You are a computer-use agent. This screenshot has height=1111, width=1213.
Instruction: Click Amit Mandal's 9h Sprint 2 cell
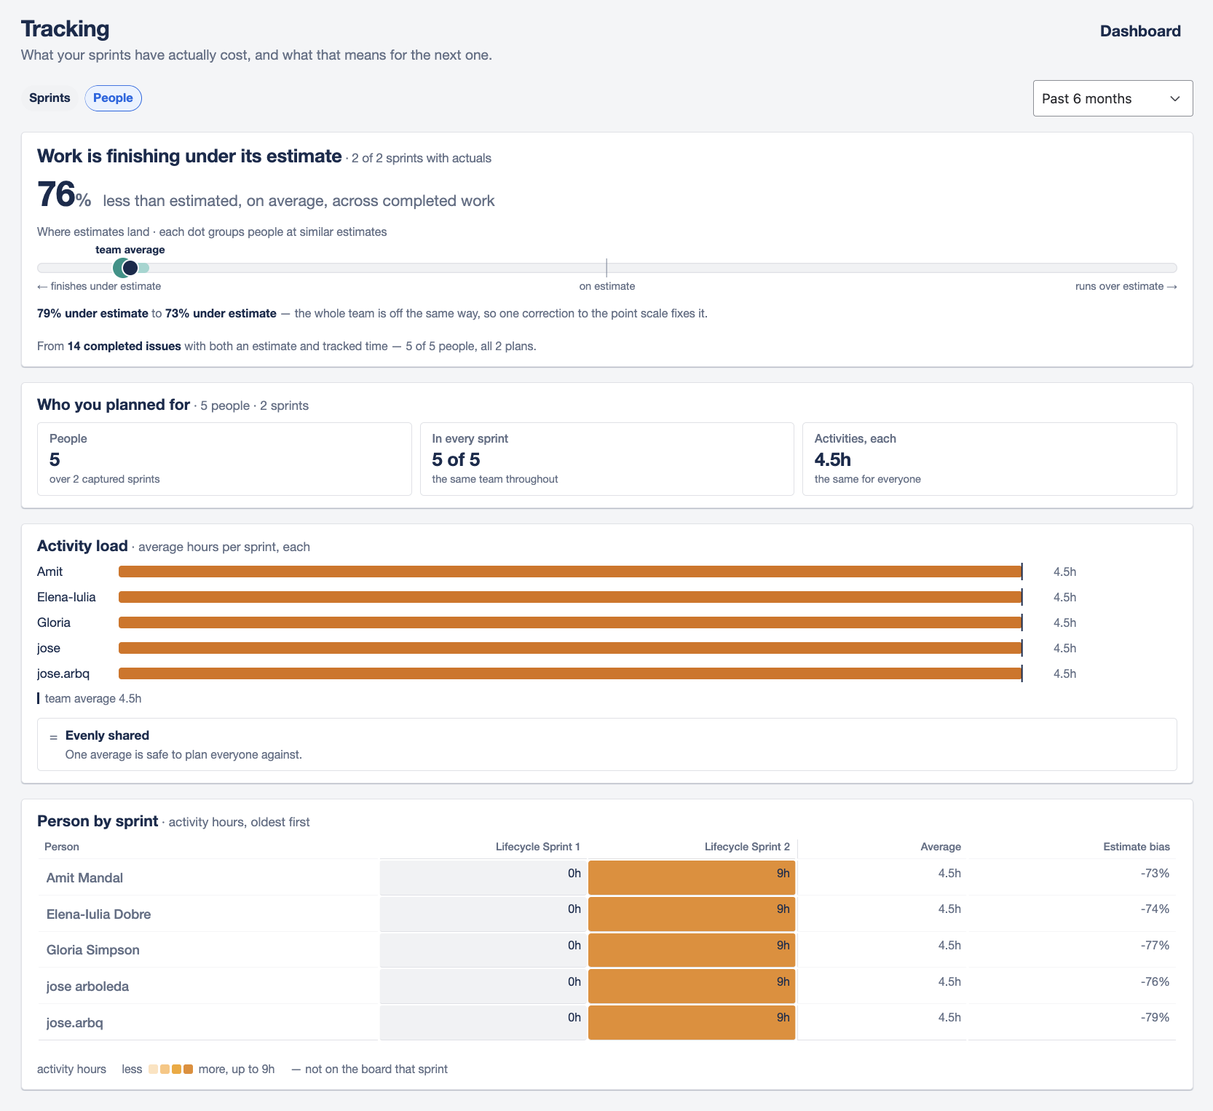(x=692, y=878)
